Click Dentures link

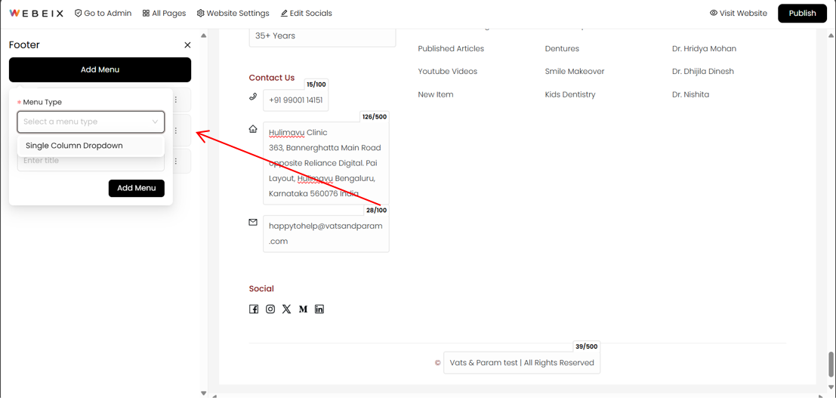click(x=562, y=48)
